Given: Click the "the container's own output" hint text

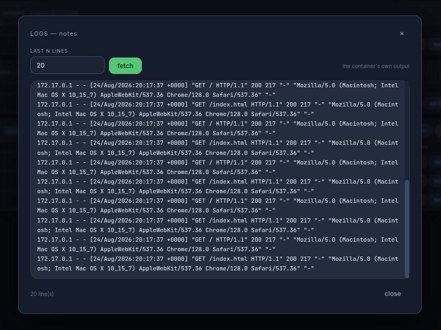Looking at the screenshot, I should (x=376, y=66).
